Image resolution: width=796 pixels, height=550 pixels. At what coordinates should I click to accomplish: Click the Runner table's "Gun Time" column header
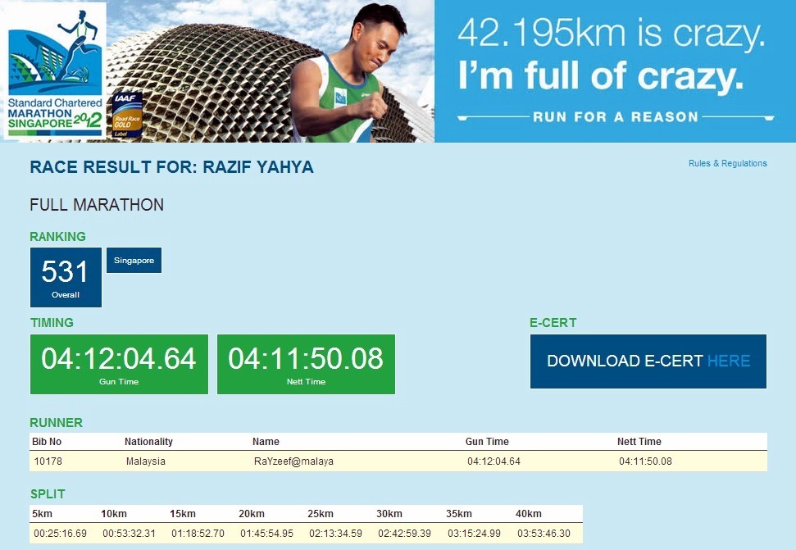pos(487,442)
